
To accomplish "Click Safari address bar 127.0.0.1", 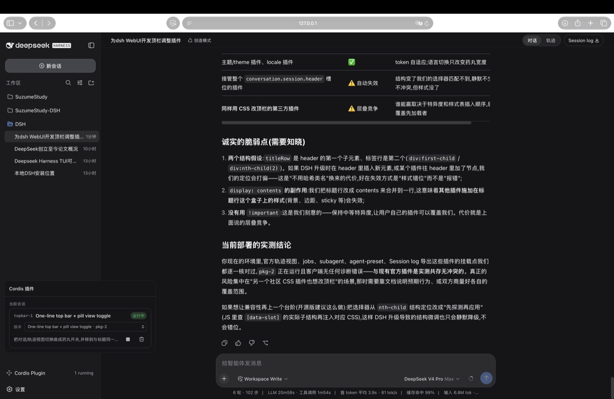I will [308, 23].
